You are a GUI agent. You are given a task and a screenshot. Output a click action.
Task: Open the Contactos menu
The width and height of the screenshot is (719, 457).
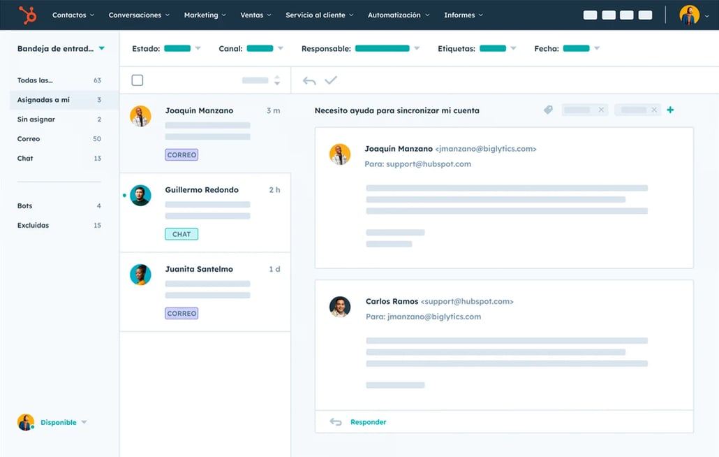[x=73, y=15]
